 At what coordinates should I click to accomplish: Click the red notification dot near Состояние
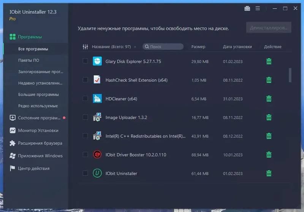(x=64, y=118)
